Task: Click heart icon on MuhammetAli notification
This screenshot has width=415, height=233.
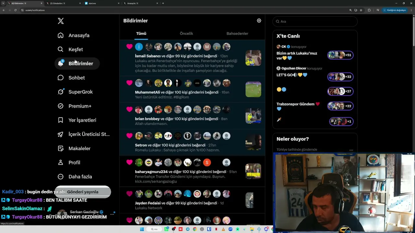Action: 129,83
